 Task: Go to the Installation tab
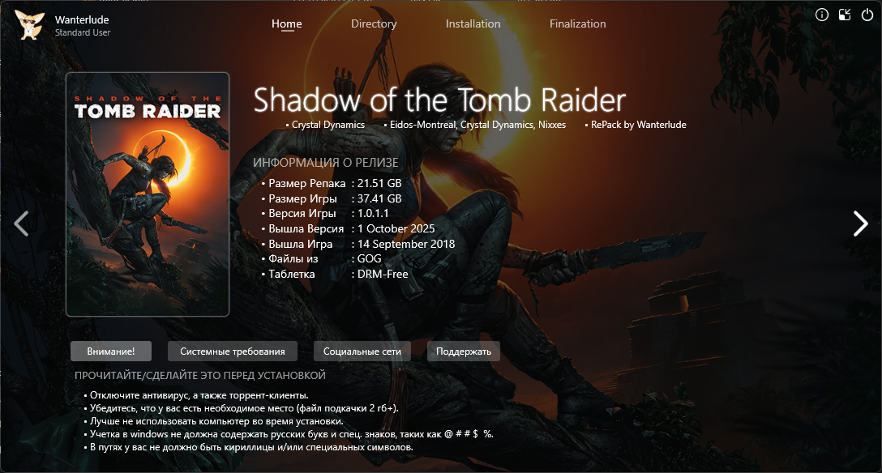(473, 23)
